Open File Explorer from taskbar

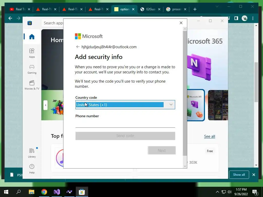click(x=31, y=192)
